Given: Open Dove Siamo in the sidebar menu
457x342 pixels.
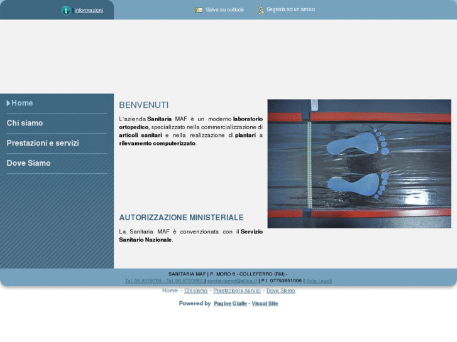Looking at the screenshot, I should [x=28, y=163].
